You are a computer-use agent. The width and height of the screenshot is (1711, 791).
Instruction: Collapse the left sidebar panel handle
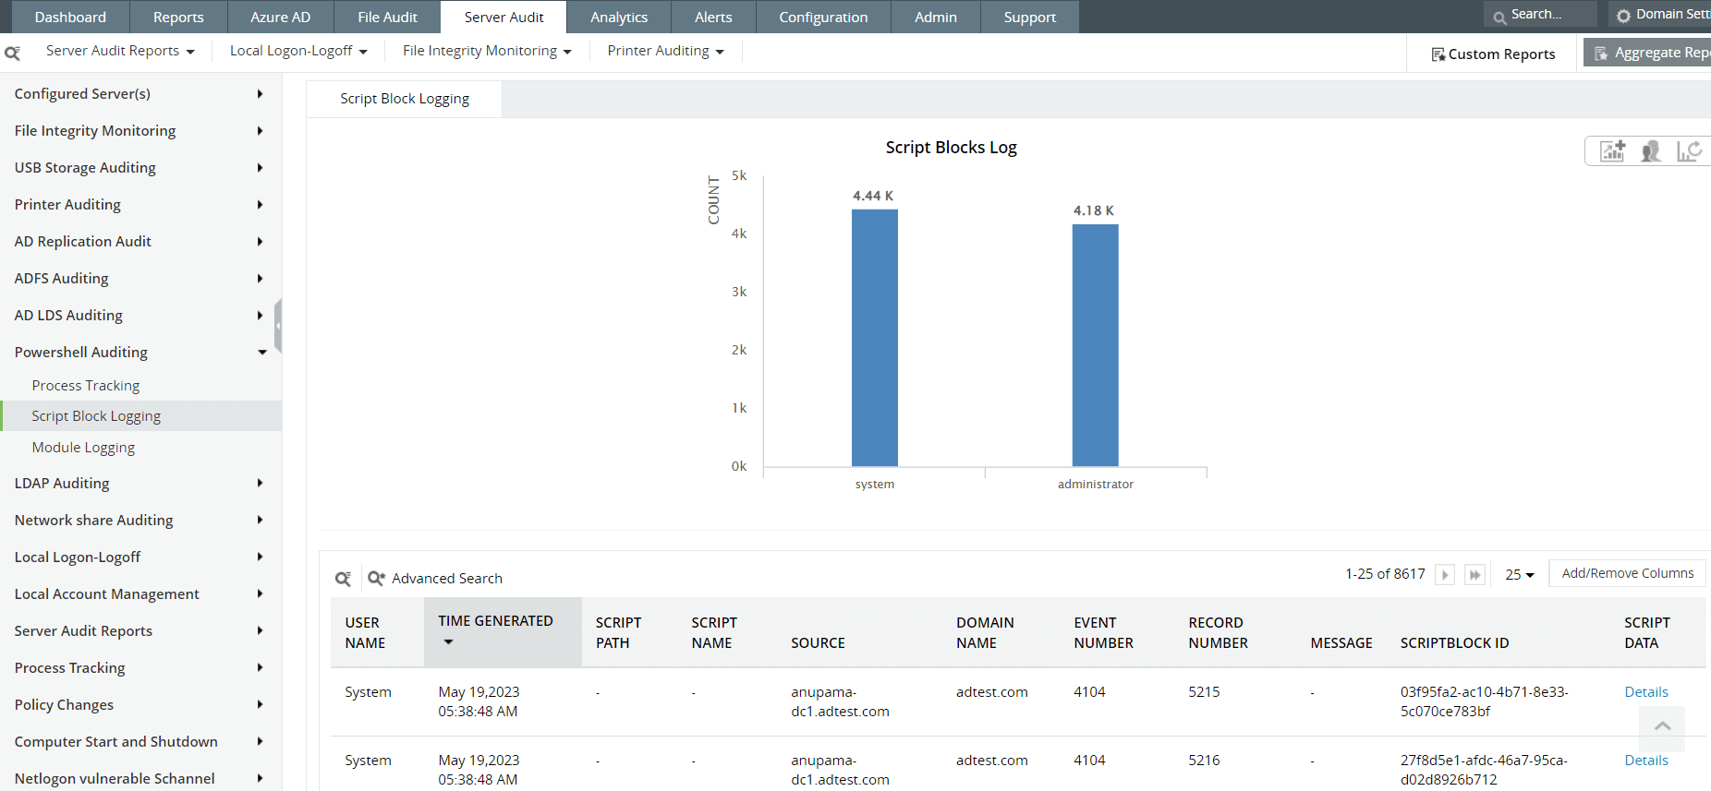278,326
